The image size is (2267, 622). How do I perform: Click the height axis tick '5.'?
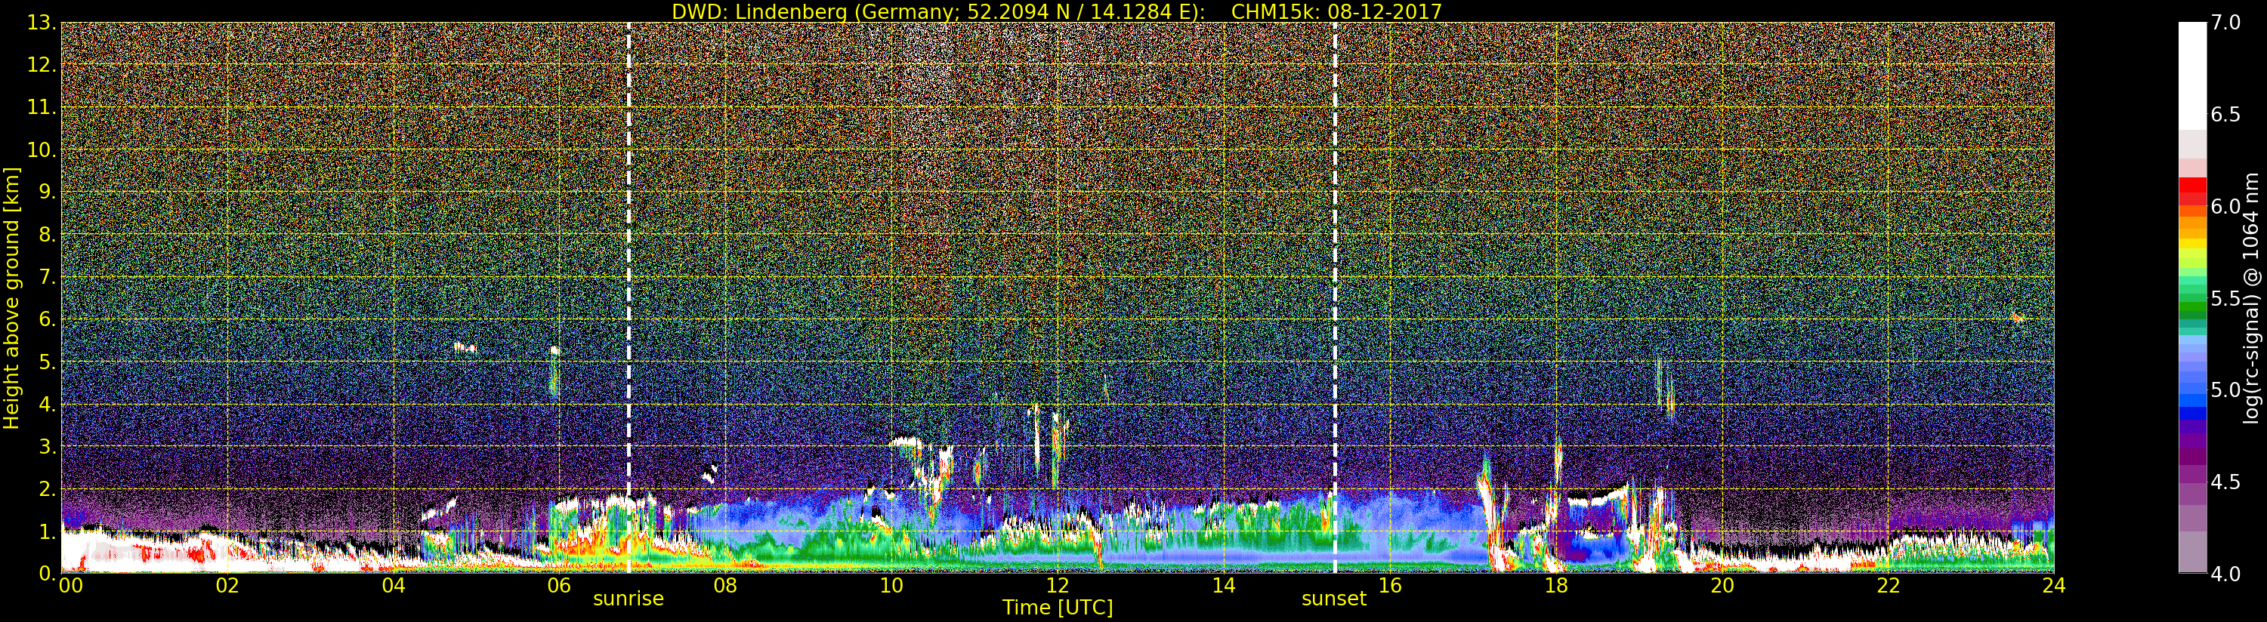[47, 362]
